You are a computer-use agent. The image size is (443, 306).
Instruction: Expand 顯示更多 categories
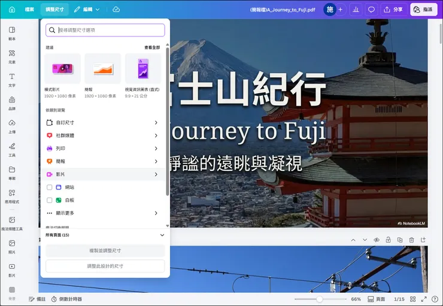104,213
